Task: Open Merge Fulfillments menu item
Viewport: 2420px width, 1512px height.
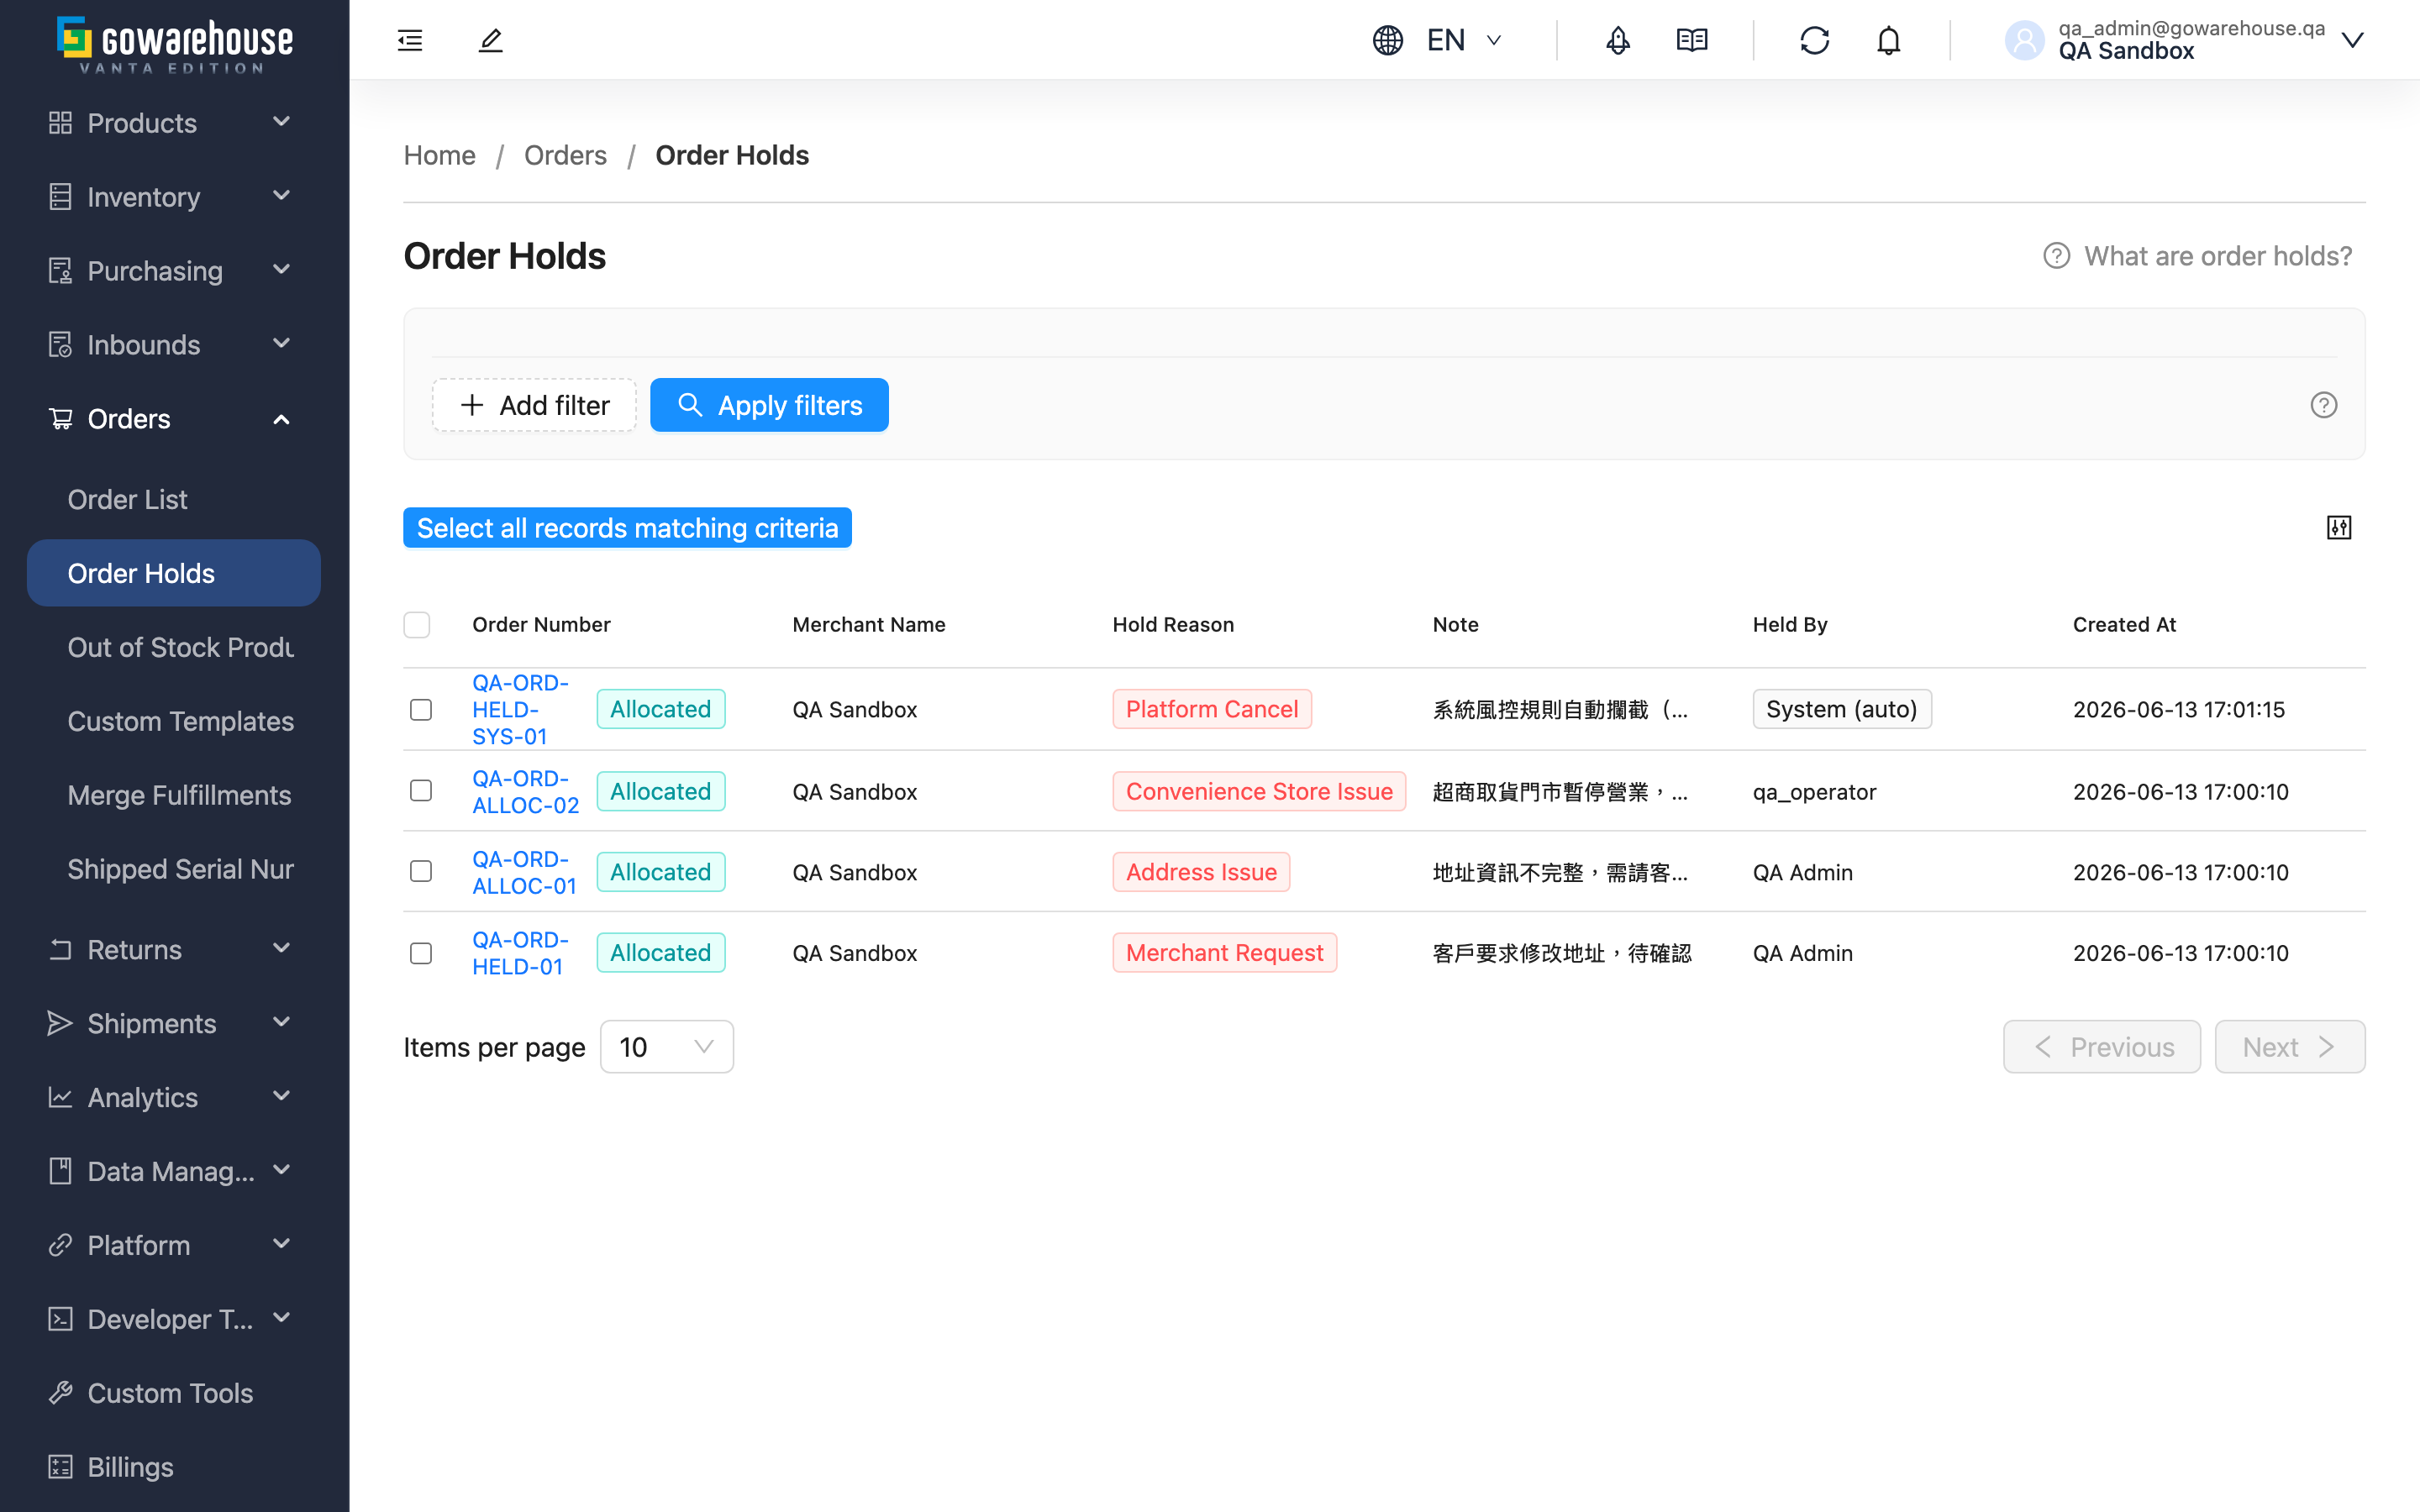Action: 180,796
